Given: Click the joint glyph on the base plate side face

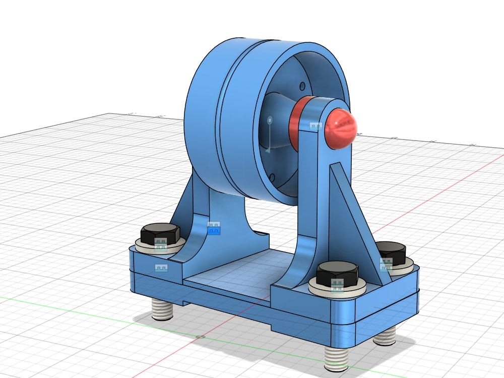Looking at the screenshot, I should pyautogui.click(x=161, y=268).
